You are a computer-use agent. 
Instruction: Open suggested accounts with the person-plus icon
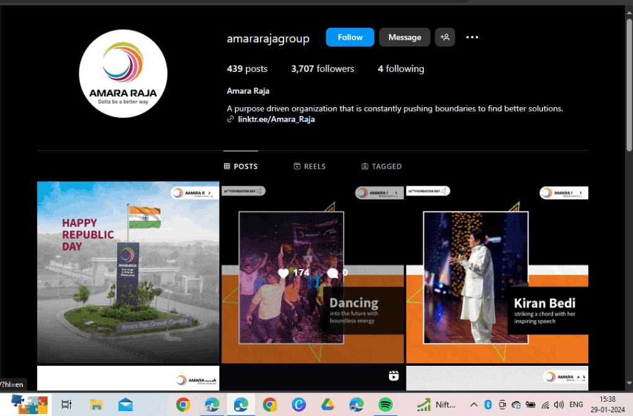[444, 37]
